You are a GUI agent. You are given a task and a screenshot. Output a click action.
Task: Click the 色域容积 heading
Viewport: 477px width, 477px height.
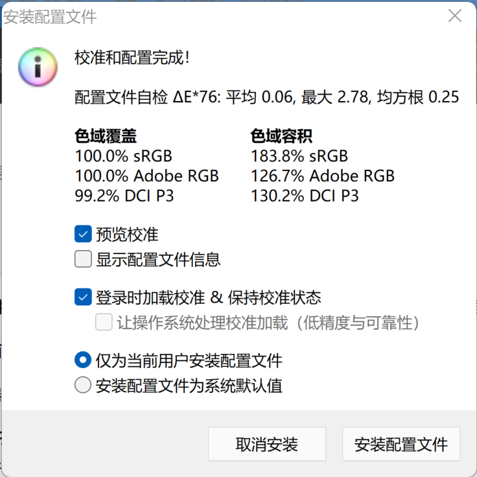pyautogui.click(x=281, y=136)
